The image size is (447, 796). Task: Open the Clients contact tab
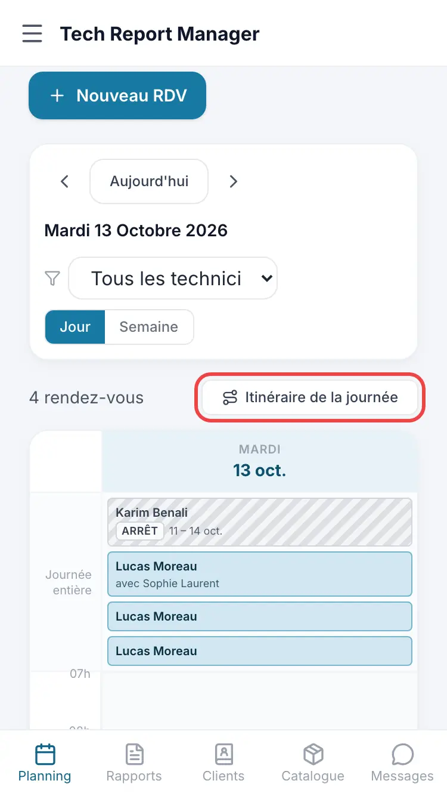[223, 763]
